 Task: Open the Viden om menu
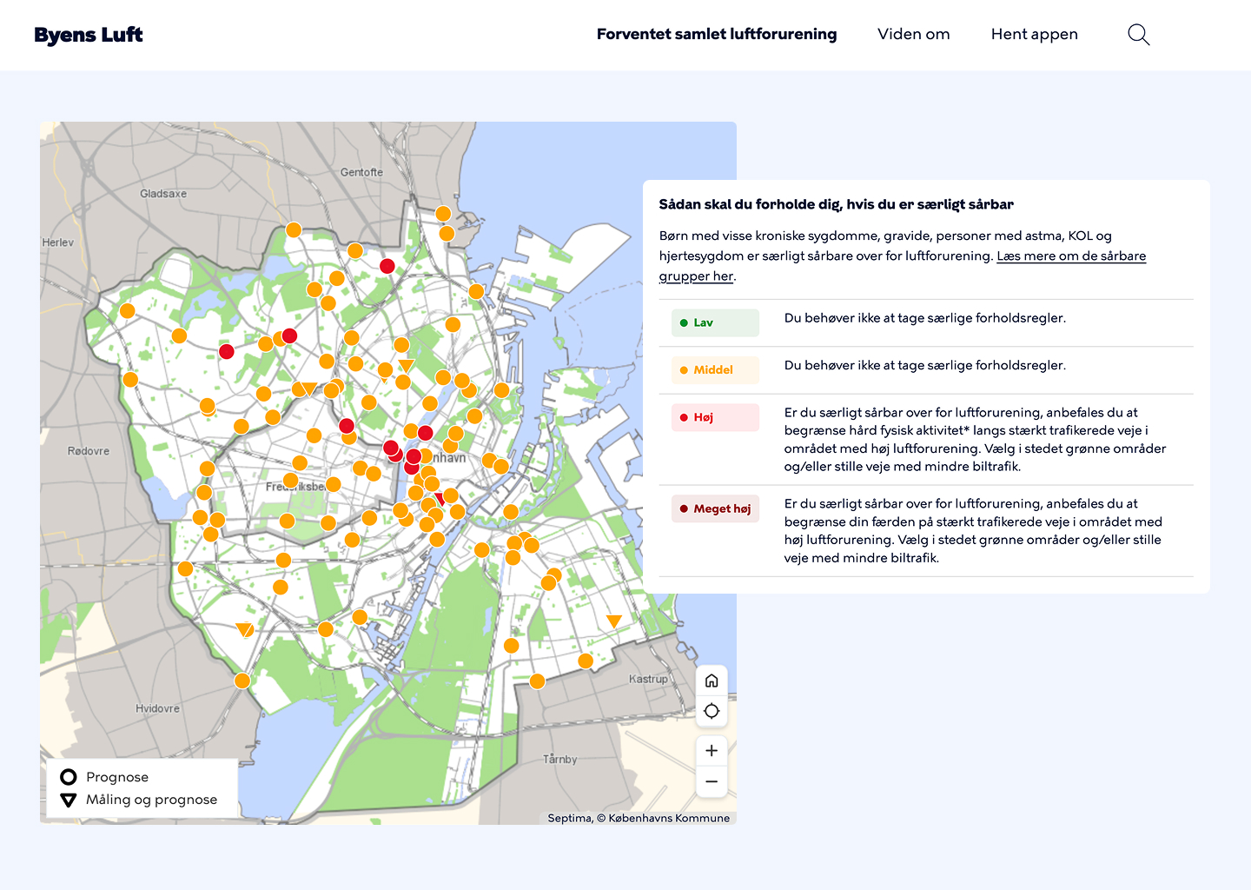(913, 35)
